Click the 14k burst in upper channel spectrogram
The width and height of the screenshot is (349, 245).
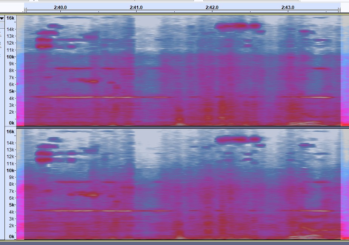point(237,26)
